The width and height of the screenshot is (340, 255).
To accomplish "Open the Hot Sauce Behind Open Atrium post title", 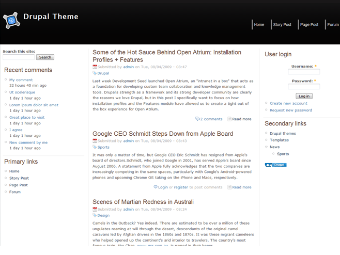I will [167, 56].
